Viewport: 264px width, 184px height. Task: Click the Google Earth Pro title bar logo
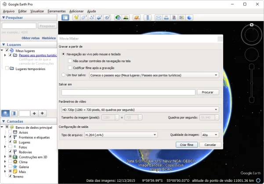(x=4, y=4)
